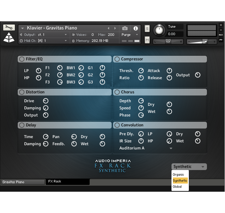
Task: Click the chorus Phase knob
Action: tap(141, 115)
